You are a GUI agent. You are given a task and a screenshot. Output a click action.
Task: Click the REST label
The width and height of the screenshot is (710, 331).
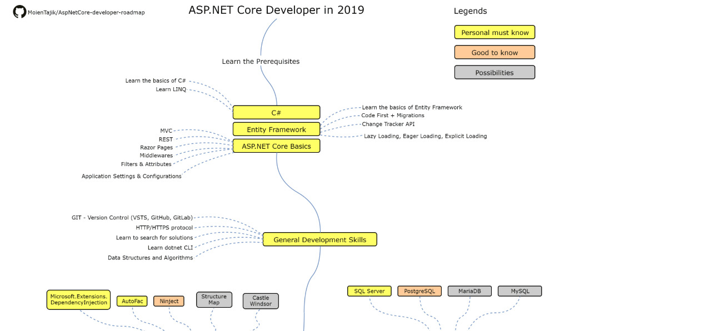[x=166, y=139]
